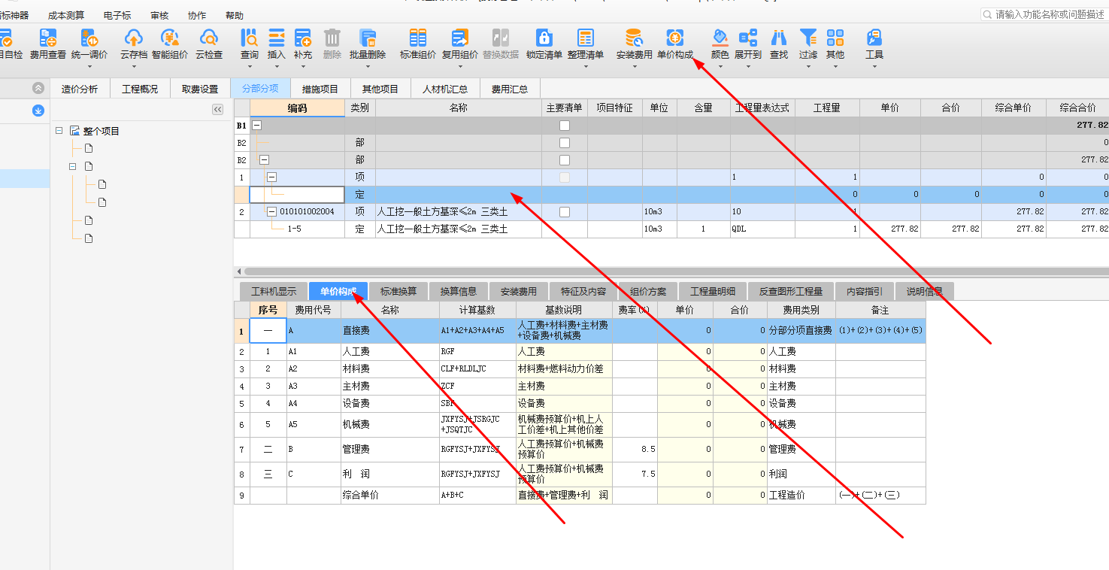Click the 删除 trash icon

[332, 38]
